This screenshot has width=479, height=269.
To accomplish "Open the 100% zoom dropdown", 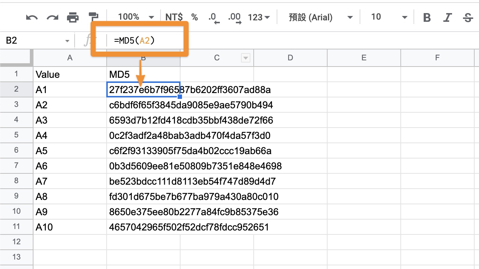I will [136, 17].
